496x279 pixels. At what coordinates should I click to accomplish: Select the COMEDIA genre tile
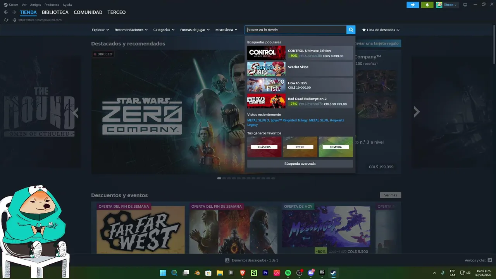coord(336,147)
